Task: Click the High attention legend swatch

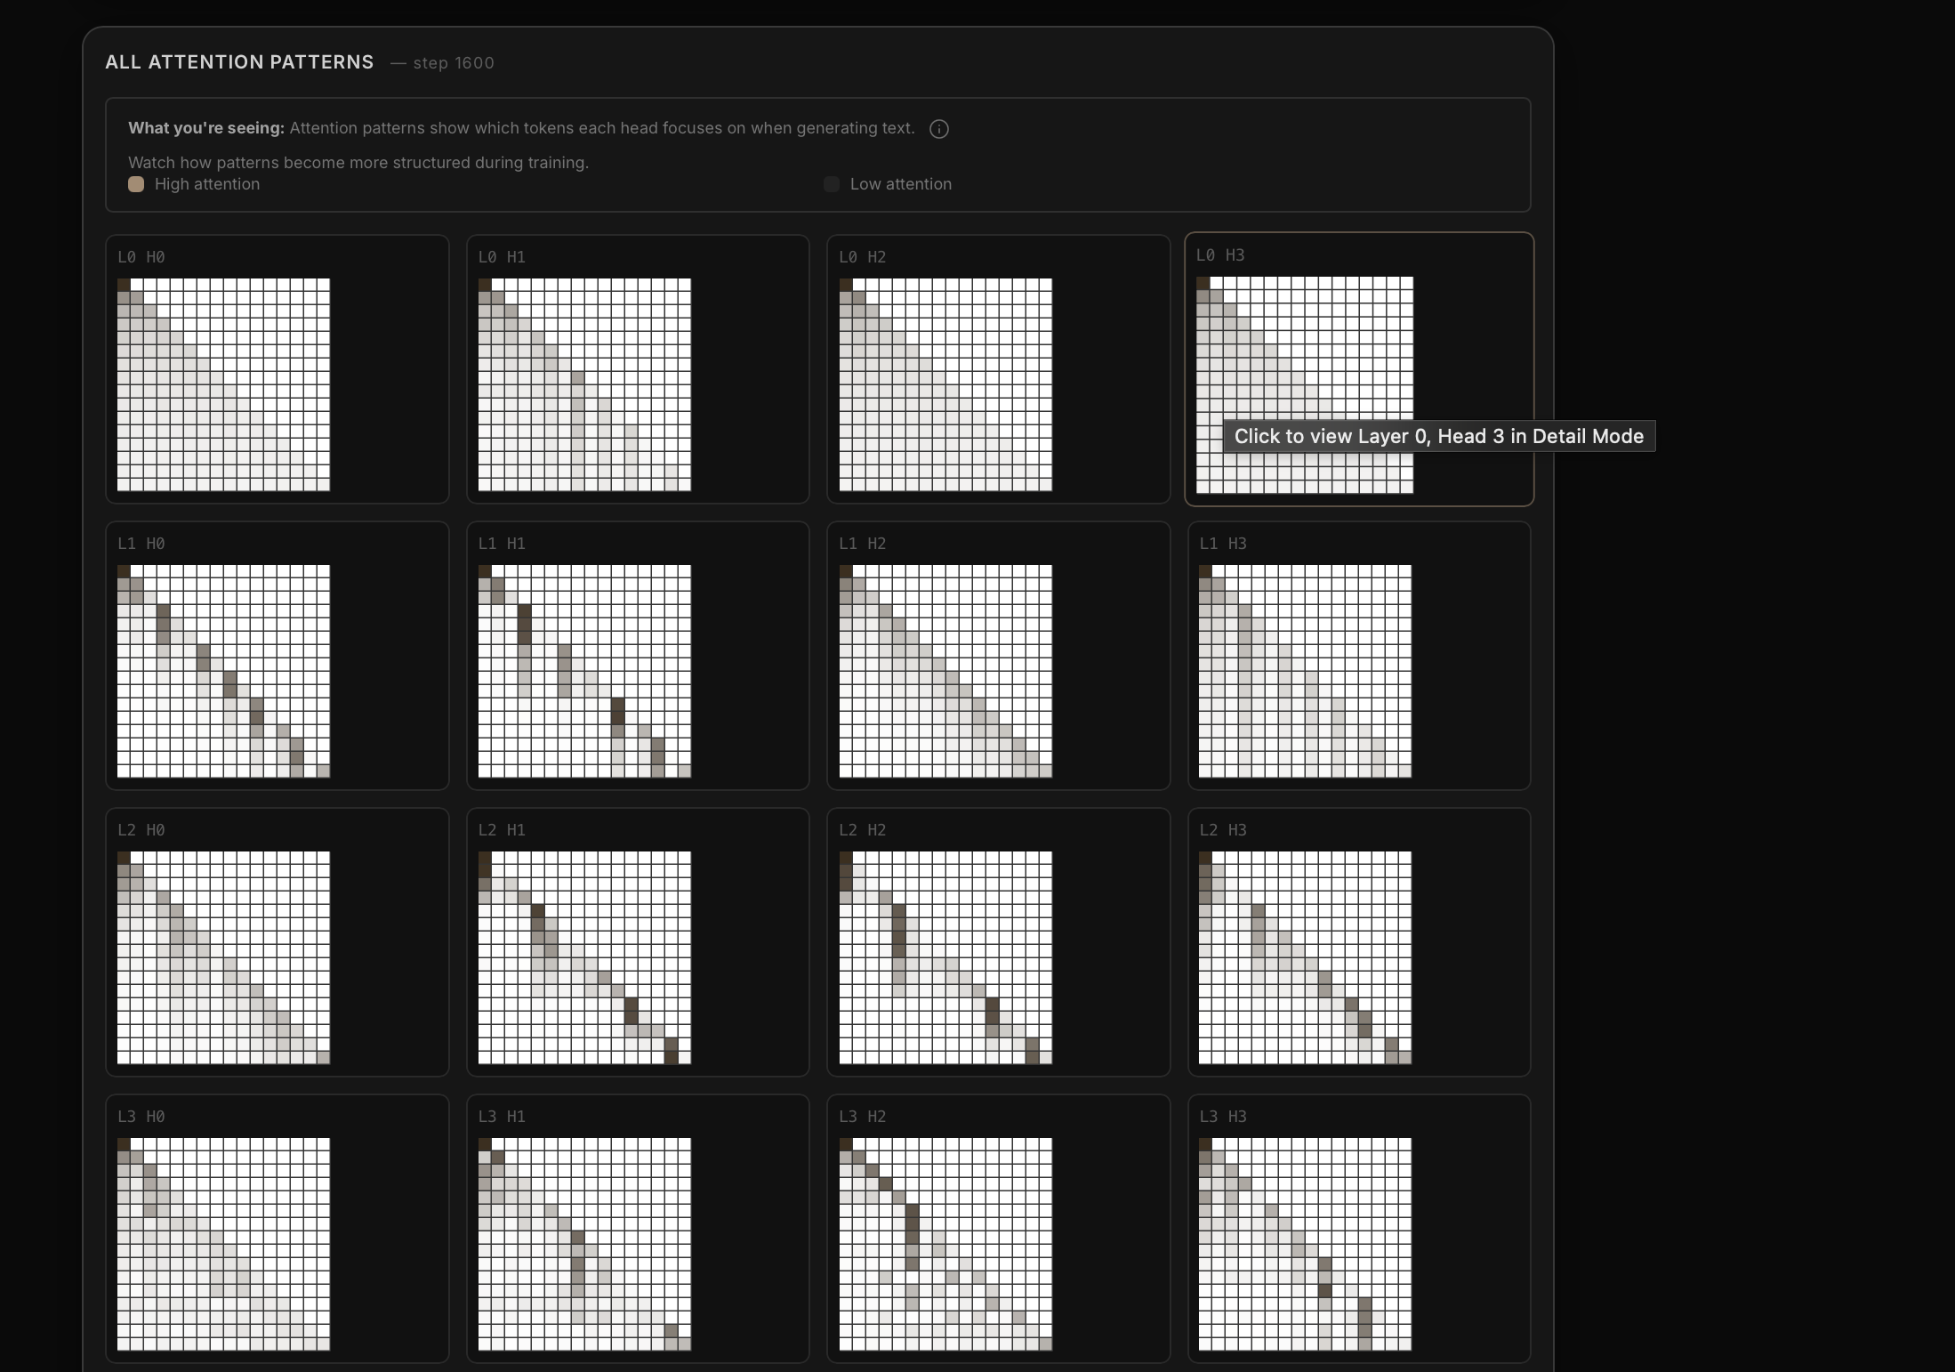Action: coord(136,184)
